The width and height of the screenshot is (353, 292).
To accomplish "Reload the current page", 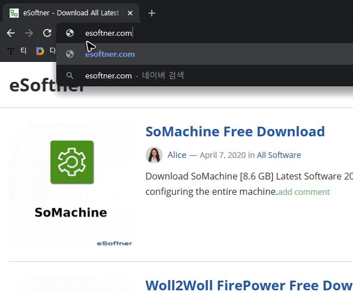I will click(47, 33).
